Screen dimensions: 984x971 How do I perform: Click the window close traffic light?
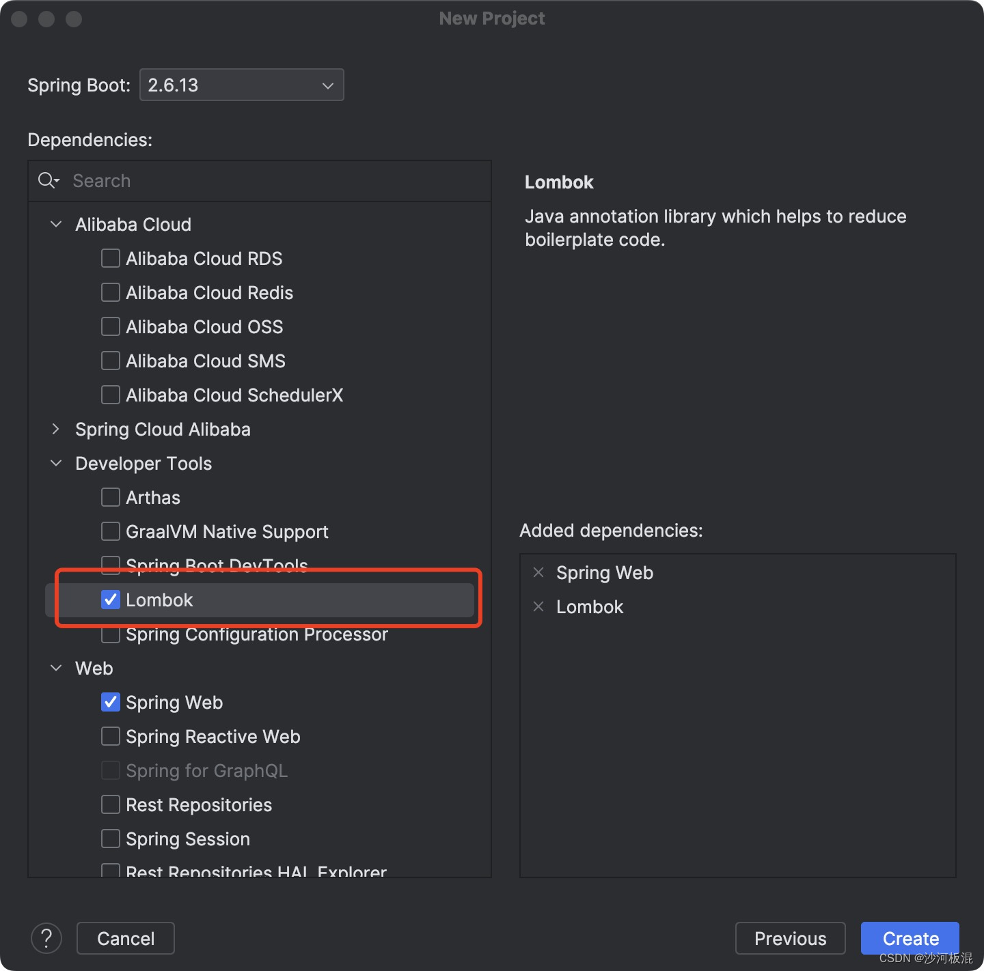pyautogui.click(x=19, y=18)
